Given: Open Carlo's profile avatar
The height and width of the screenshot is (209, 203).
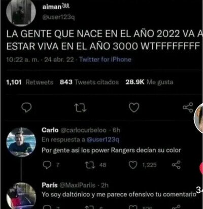Looking at the screenshot, I should (21, 142).
